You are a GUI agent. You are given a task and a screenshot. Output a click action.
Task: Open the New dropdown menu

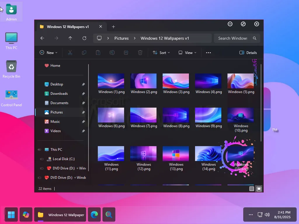48,52
